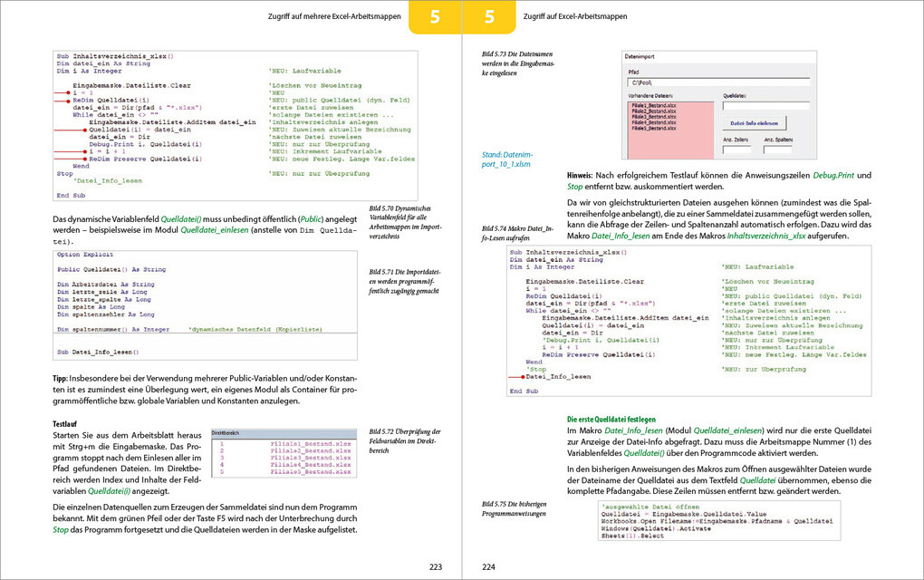Click the Datenimport dialog title
This screenshot has height=580, width=924.
[640, 56]
